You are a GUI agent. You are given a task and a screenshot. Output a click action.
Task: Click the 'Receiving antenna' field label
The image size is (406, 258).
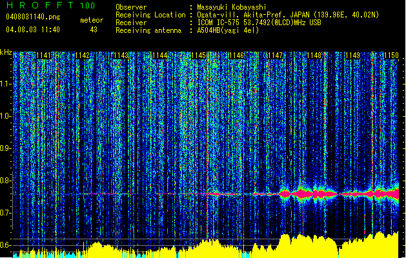point(148,30)
